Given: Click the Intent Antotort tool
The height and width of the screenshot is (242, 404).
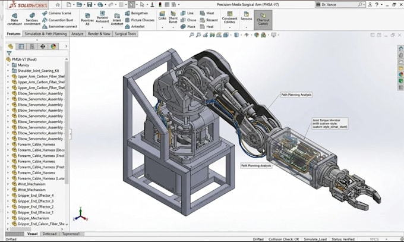Looking at the screenshot, I should [x=117, y=20].
